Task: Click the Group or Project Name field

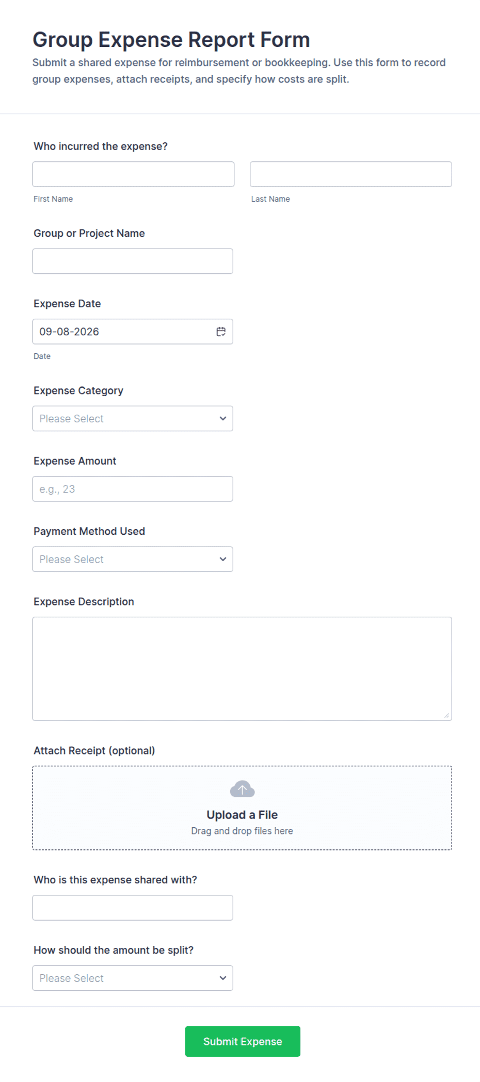Action: [x=133, y=261]
